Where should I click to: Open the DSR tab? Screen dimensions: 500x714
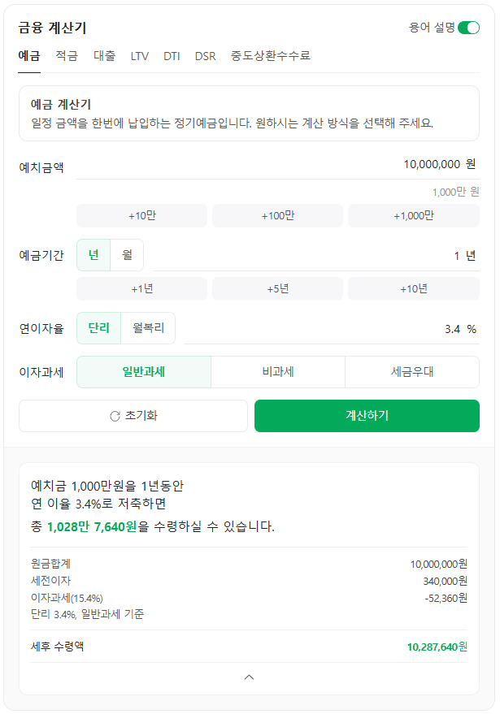pos(207,56)
